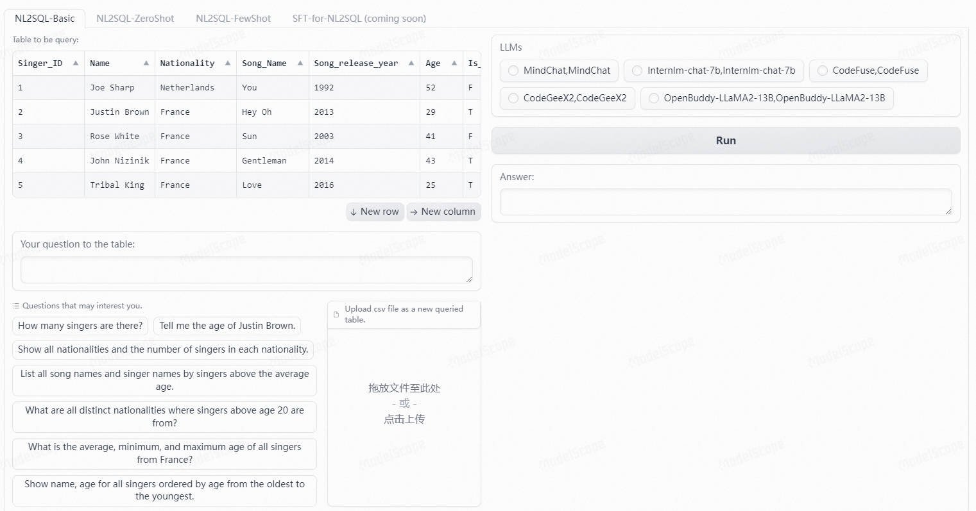Sort by Song_Name column arrow
This screenshot has width=976, height=511.
[300, 63]
